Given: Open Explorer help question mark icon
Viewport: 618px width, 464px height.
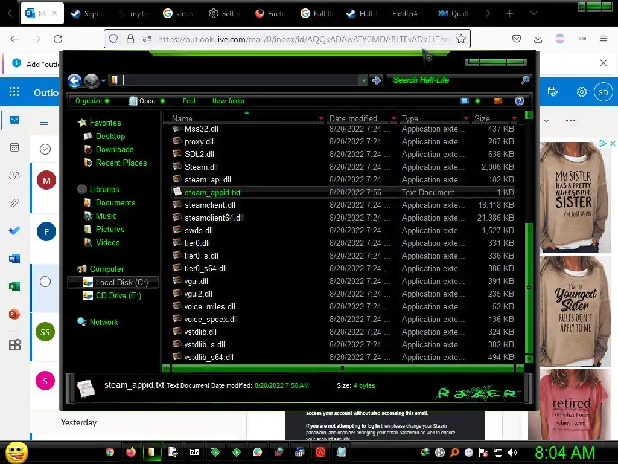Looking at the screenshot, I should pyautogui.click(x=520, y=101).
